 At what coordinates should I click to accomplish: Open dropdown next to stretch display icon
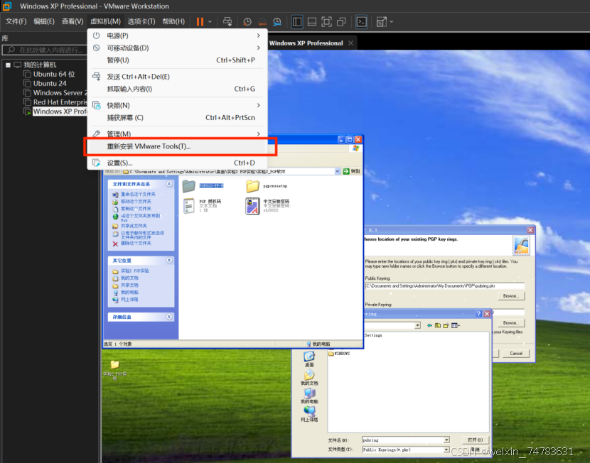coord(392,22)
